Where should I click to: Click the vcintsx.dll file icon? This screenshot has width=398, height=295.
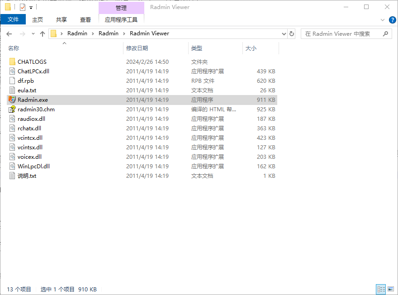12,147
